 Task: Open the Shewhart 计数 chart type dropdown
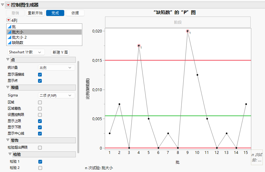tap(26, 52)
